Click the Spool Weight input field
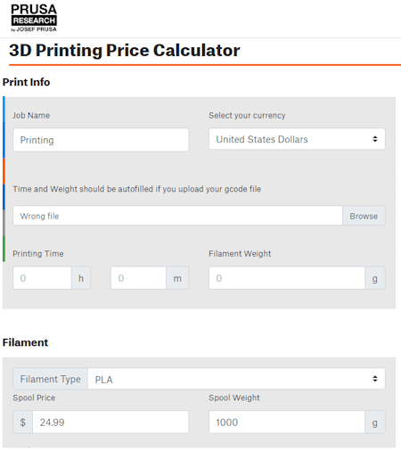 (x=287, y=422)
